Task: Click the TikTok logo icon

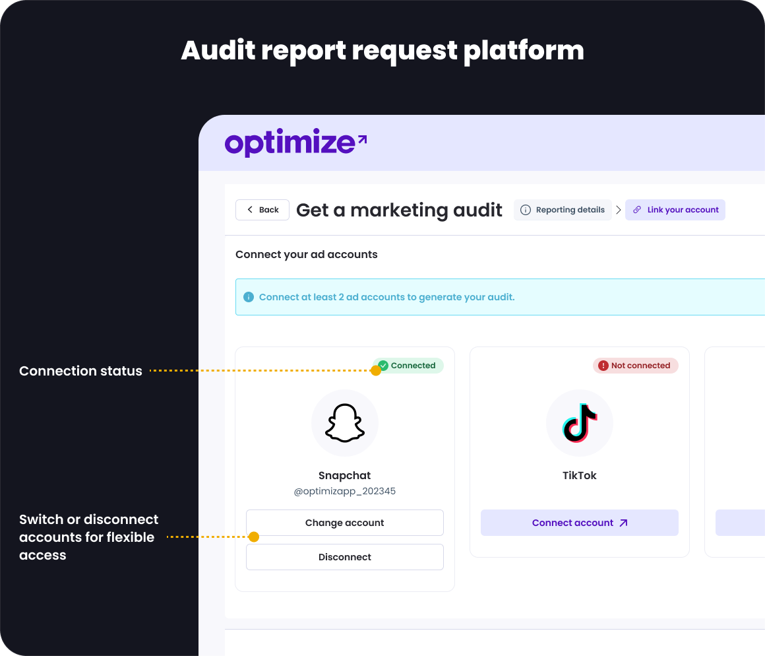Action: [579, 424]
